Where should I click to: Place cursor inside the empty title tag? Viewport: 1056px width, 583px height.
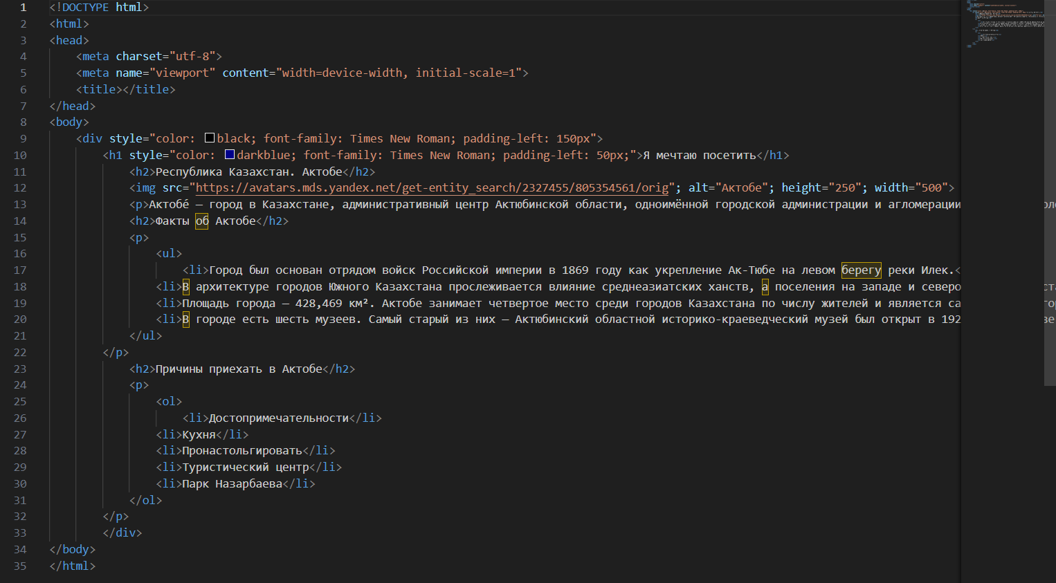(x=123, y=89)
